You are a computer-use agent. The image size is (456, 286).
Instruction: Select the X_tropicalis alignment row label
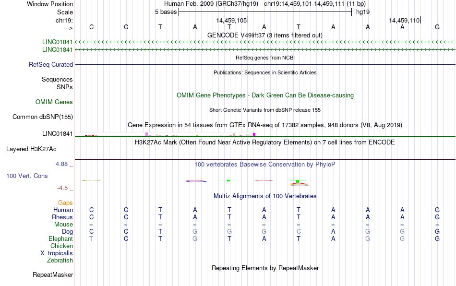(57, 253)
